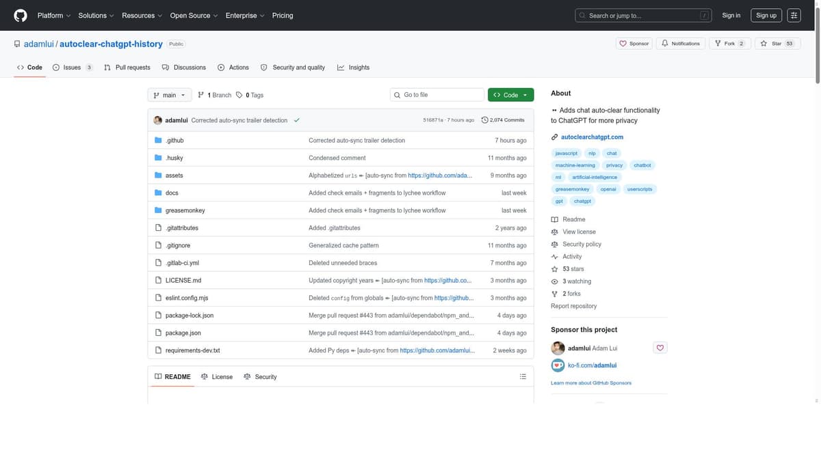Open the main branch dropdown
The image size is (821, 461).
click(169, 95)
